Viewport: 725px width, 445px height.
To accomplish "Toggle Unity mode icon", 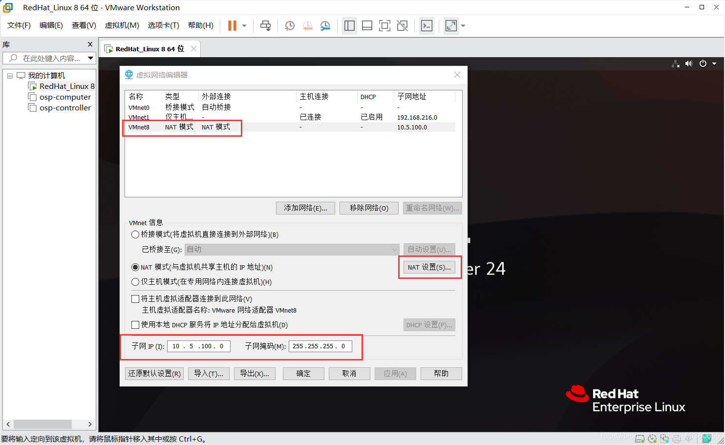I will [402, 26].
